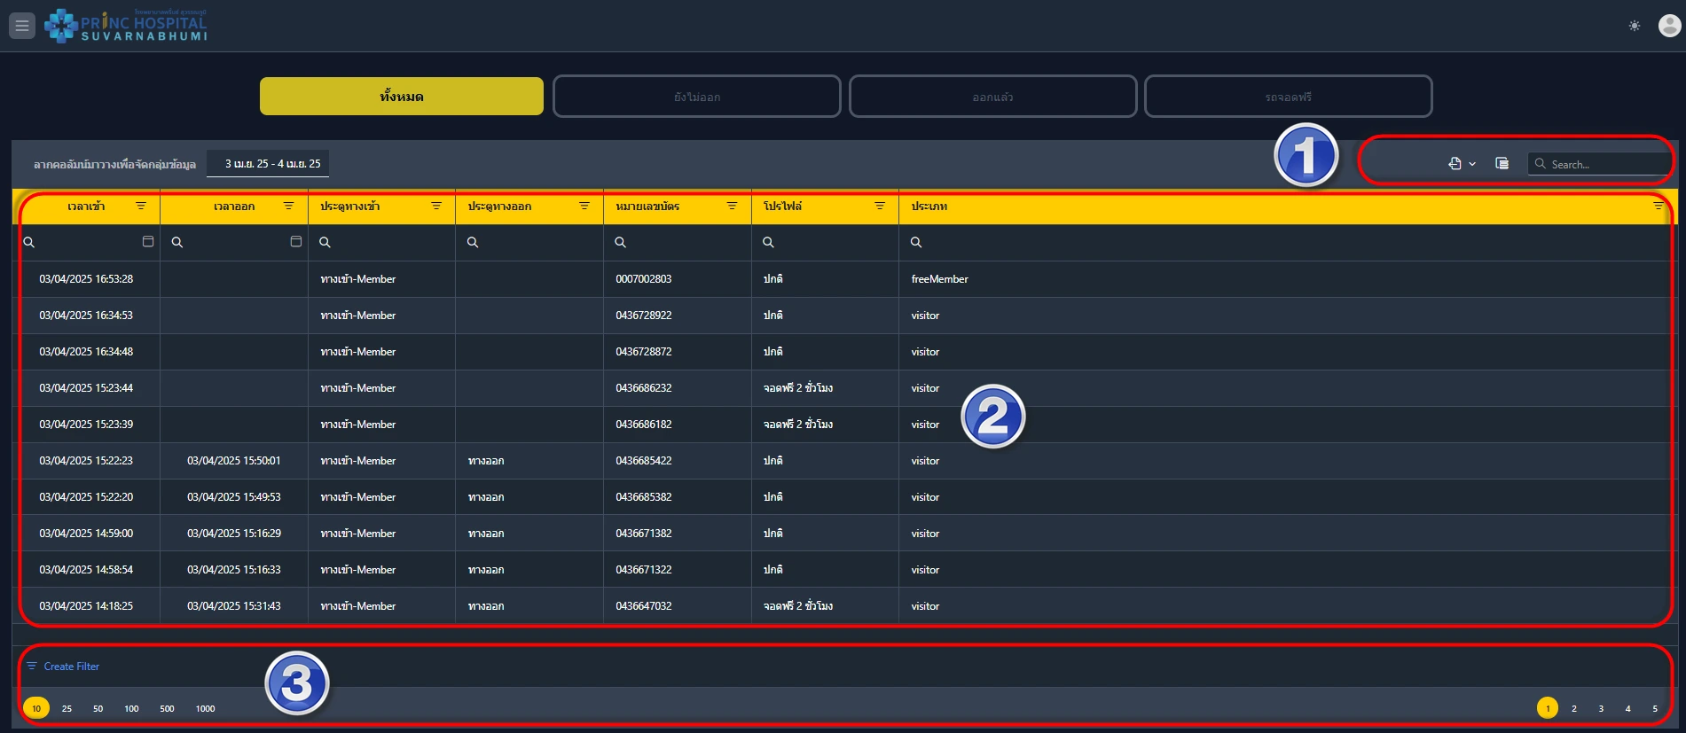Open the user profile avatar
Image resolution: width=1686 pixels, height=733 pixels.
[x=1668, y=26]
